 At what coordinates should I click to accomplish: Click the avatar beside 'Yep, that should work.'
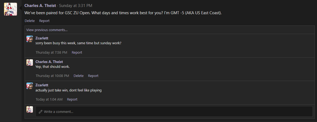30,62
